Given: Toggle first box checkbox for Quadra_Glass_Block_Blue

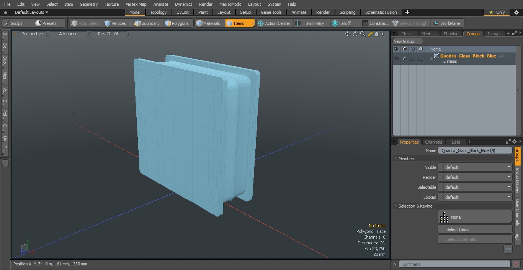Looking at the screenshot, I should pyautogui.click(x=412, y=59).
